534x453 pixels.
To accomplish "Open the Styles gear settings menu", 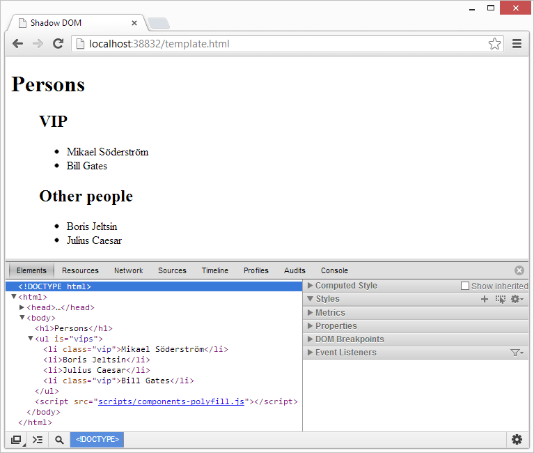I will (517, 299).
